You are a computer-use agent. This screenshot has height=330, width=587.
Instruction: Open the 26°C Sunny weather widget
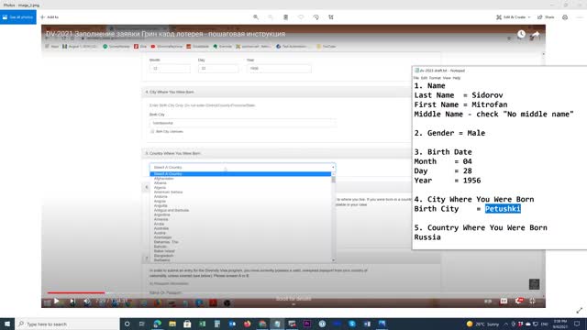click(x=483, y=324)
